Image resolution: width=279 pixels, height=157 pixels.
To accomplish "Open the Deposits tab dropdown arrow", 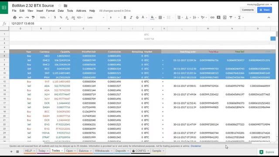I will click(128, 151).
